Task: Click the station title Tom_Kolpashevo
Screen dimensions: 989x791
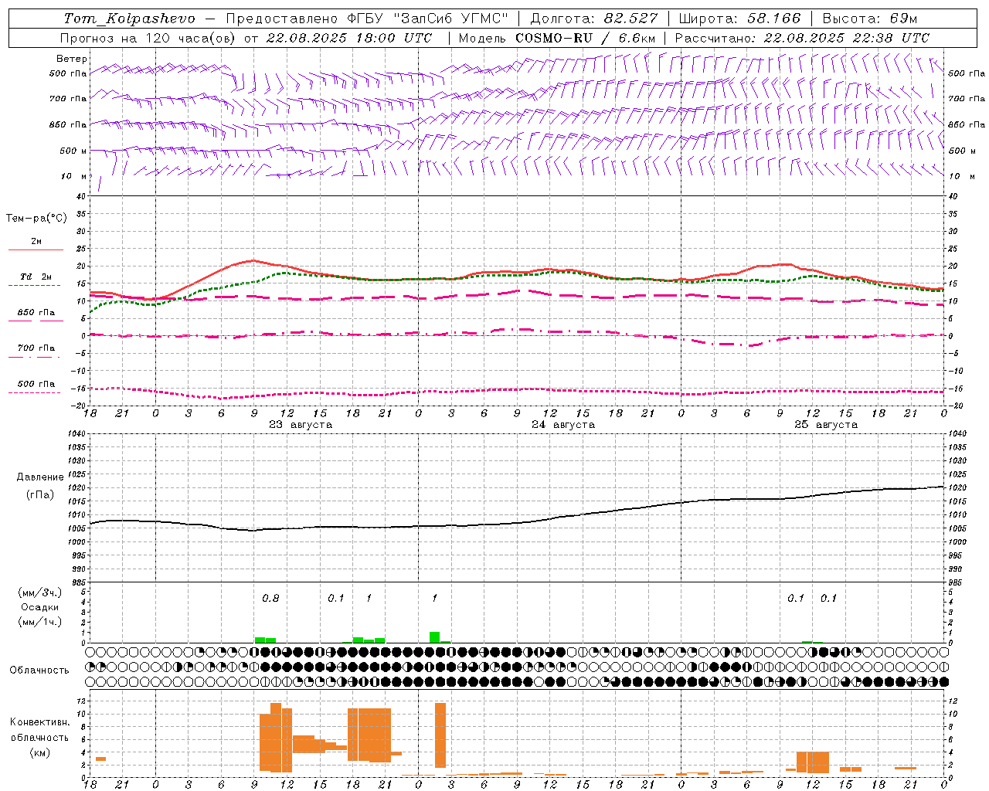Action: coord(129,19)
